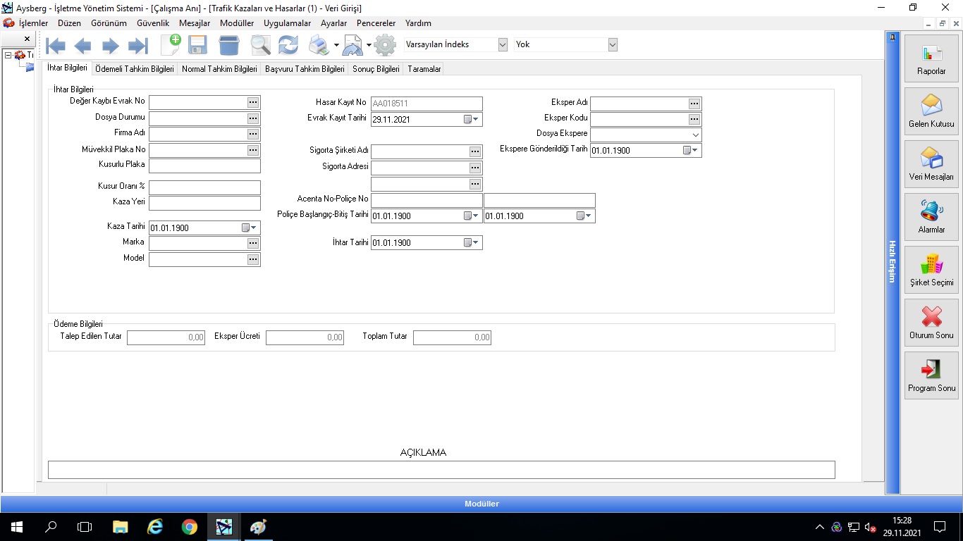Image resolution: width=963 pixels, height=541 pixels.
Task: Click the save floppy disk icon
Action: [x=197, y=46]
